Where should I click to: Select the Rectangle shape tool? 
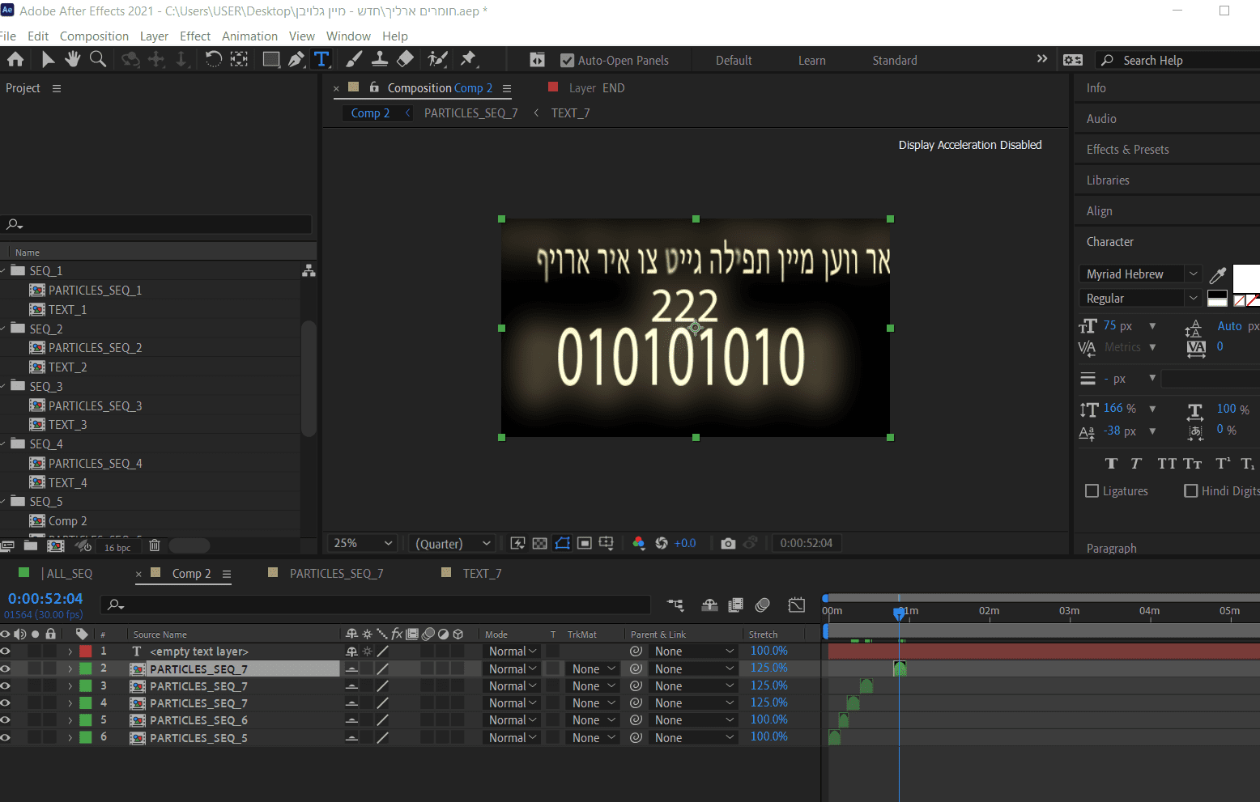click(271, 59)
